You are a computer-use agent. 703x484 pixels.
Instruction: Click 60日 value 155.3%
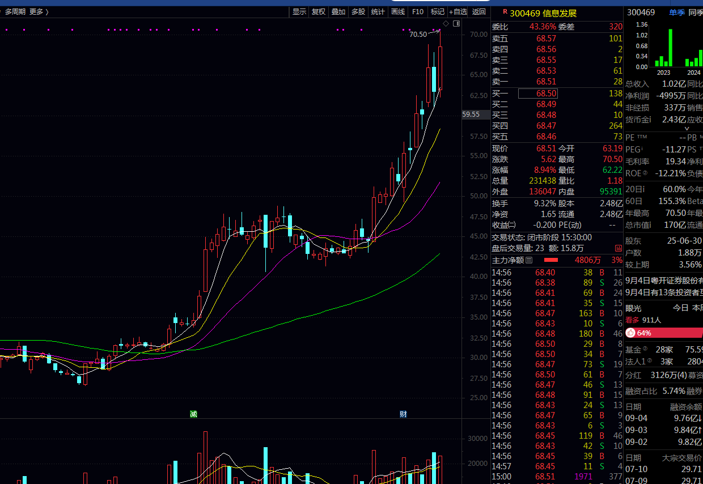click(672, 201)
